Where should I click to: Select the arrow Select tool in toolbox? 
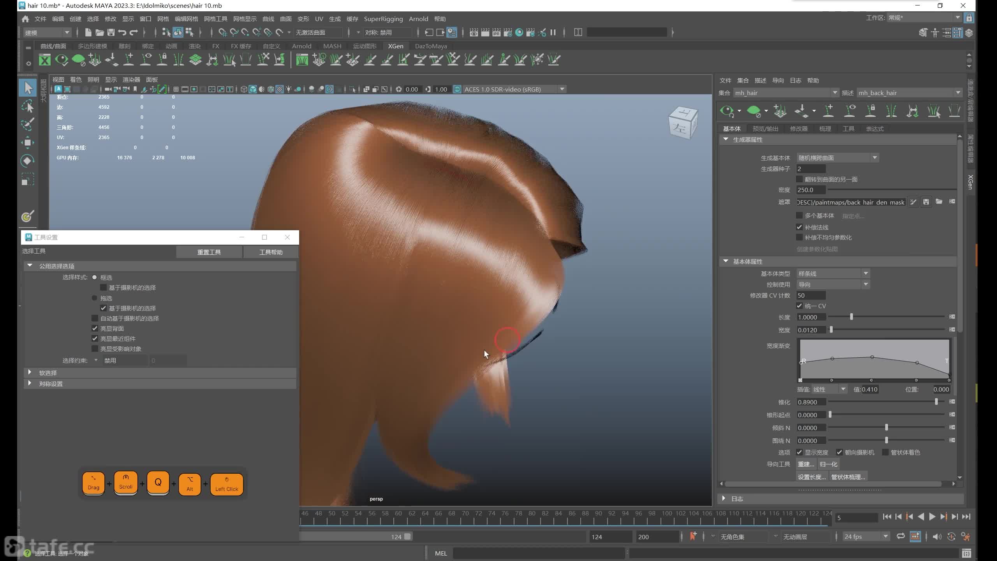coord(28,87)
